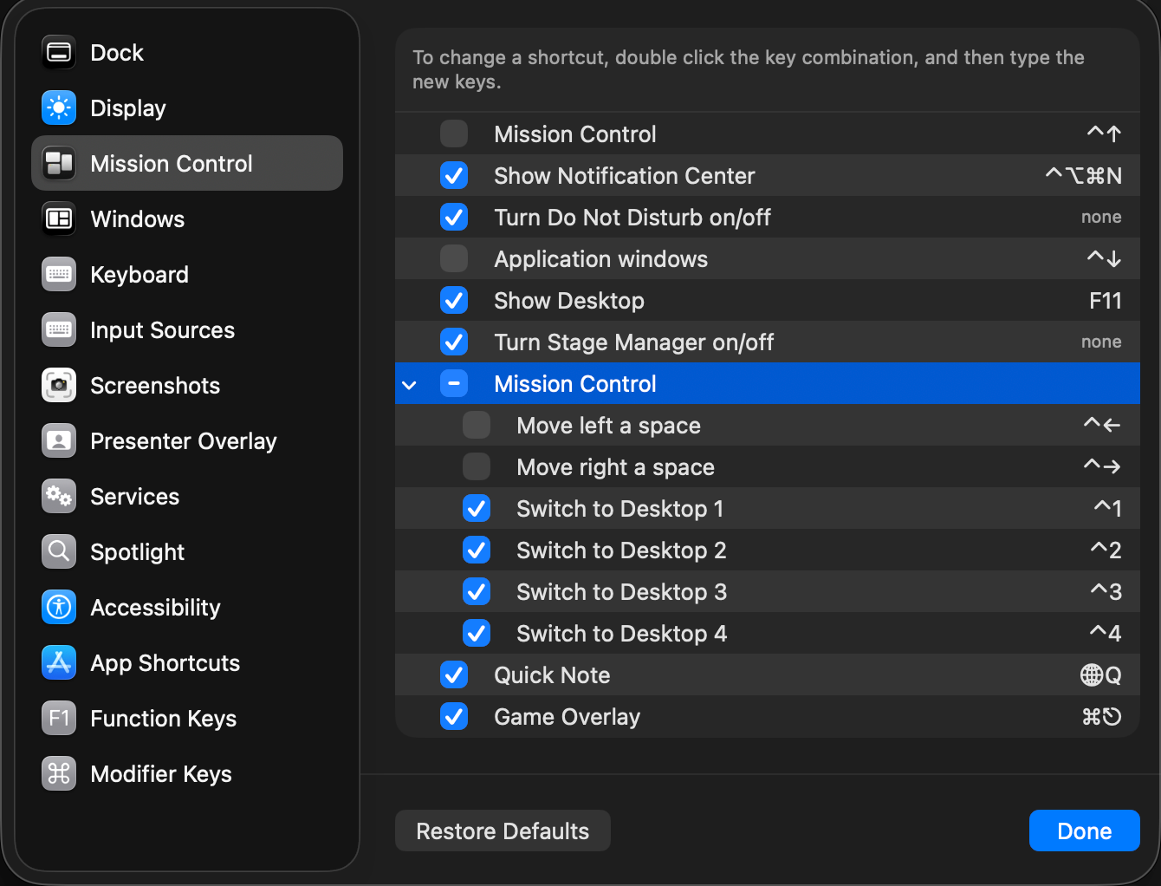Select the control-1 key combination
This screenshot has width=1161, height=886.
(x=1108, y=508)
